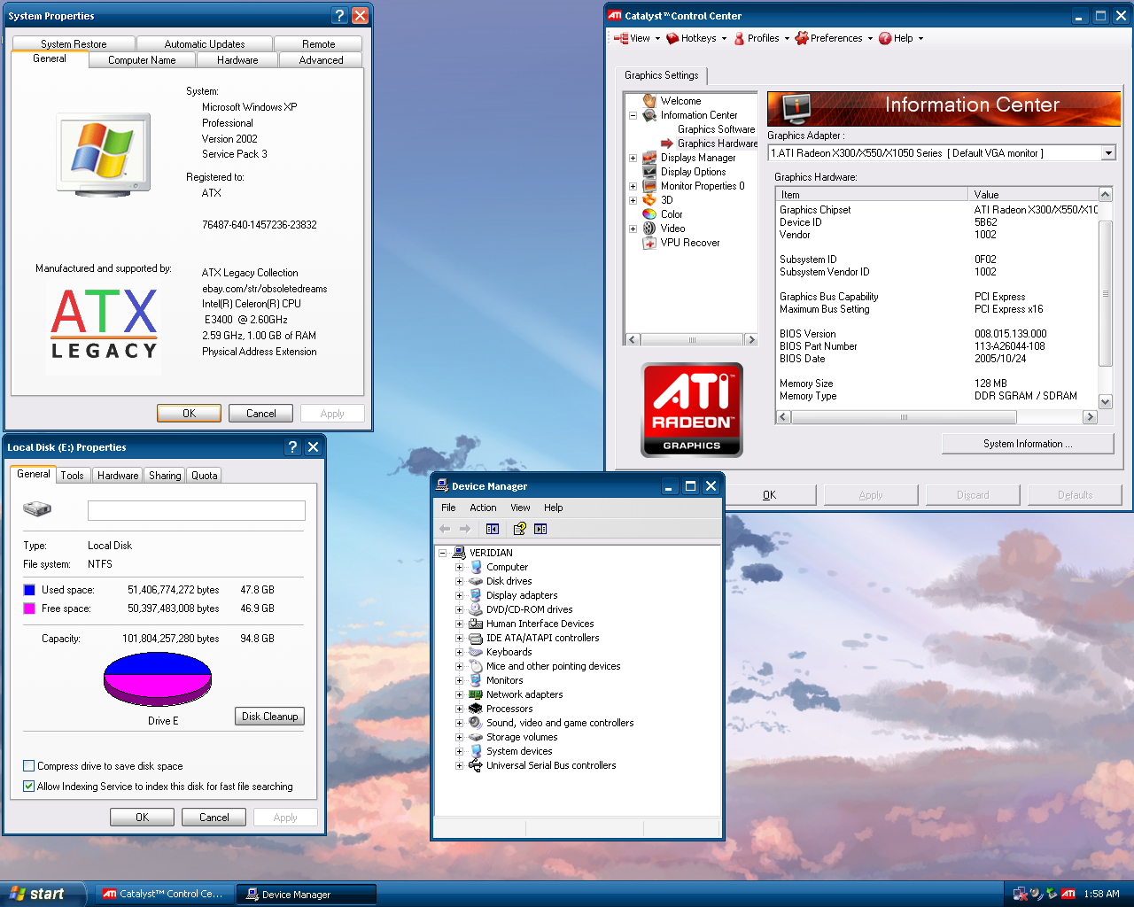Click Value column header in Graphics Hardware

1033,194
